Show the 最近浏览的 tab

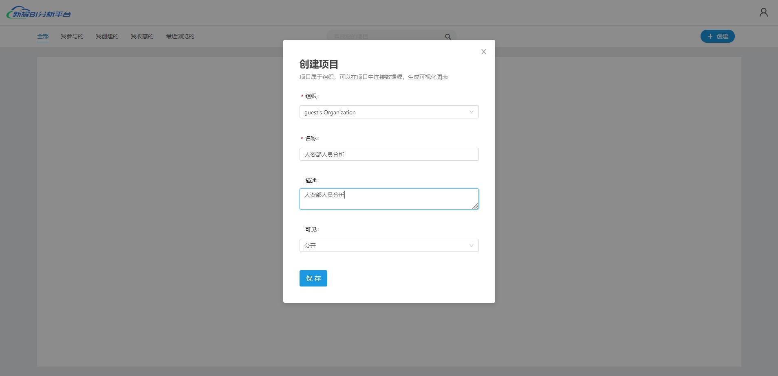[x=180, y=36]
